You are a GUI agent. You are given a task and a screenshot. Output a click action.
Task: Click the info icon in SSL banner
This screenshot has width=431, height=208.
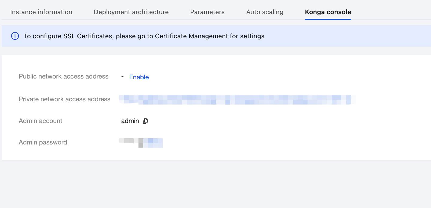(x=15, y=36)
